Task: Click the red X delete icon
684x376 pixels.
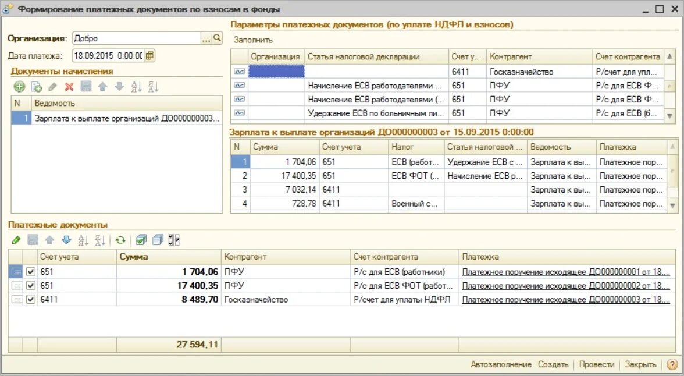Action: click(69, 87)
